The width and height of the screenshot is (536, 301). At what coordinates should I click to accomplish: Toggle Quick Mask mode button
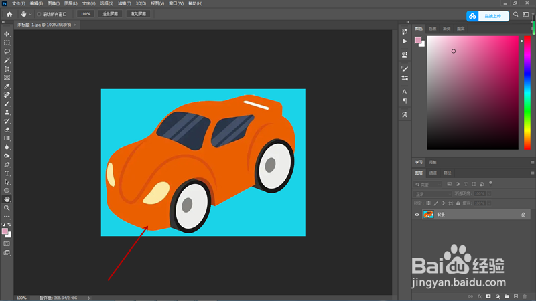pos(7,244)
